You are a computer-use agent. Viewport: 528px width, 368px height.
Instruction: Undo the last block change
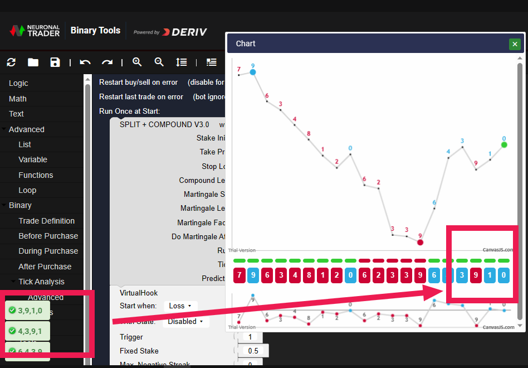85,62
